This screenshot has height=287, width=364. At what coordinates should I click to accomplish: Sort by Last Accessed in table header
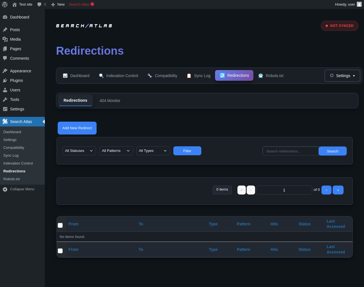336,224
